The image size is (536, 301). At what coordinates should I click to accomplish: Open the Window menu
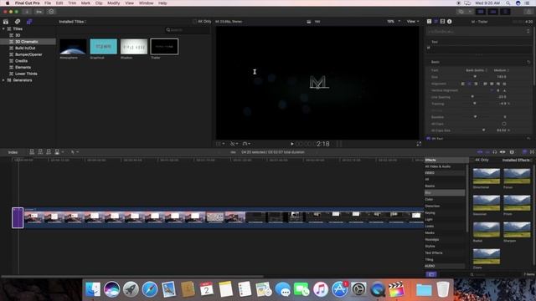[x=146, y=3]
